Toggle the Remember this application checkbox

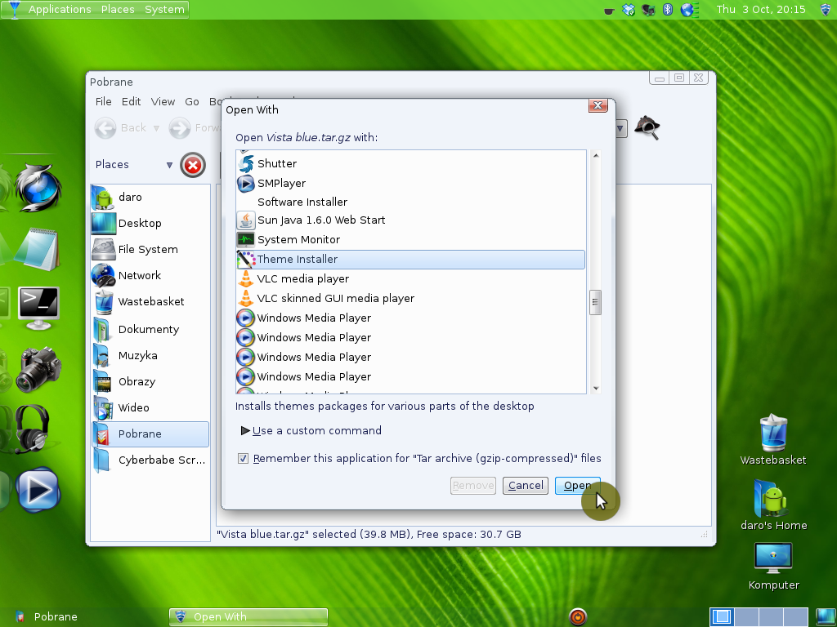[x=244, y=459]
